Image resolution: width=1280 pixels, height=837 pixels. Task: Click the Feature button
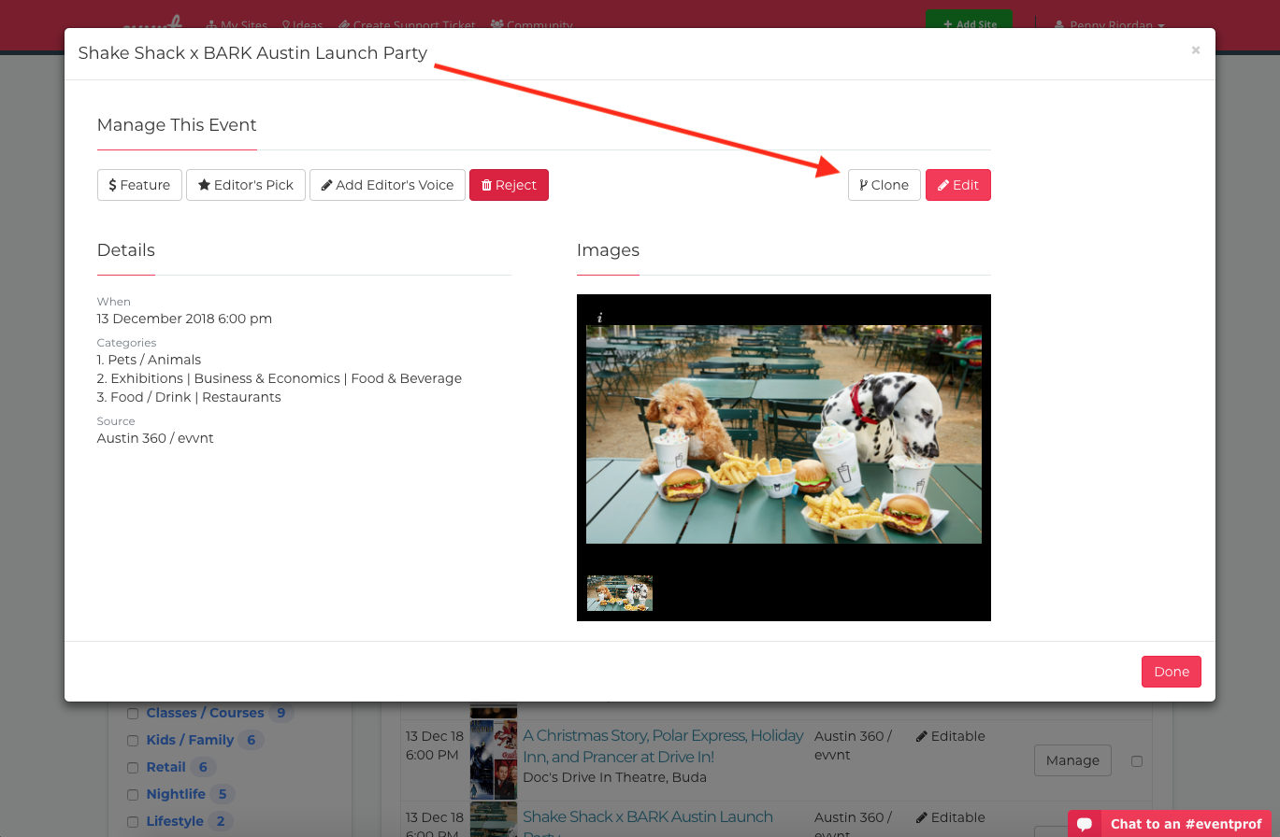point(139,185)
